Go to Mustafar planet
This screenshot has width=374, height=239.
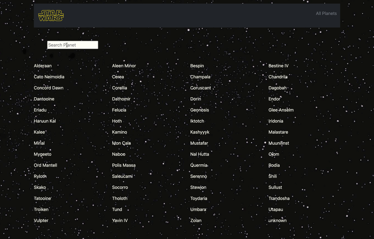(199, 143)
